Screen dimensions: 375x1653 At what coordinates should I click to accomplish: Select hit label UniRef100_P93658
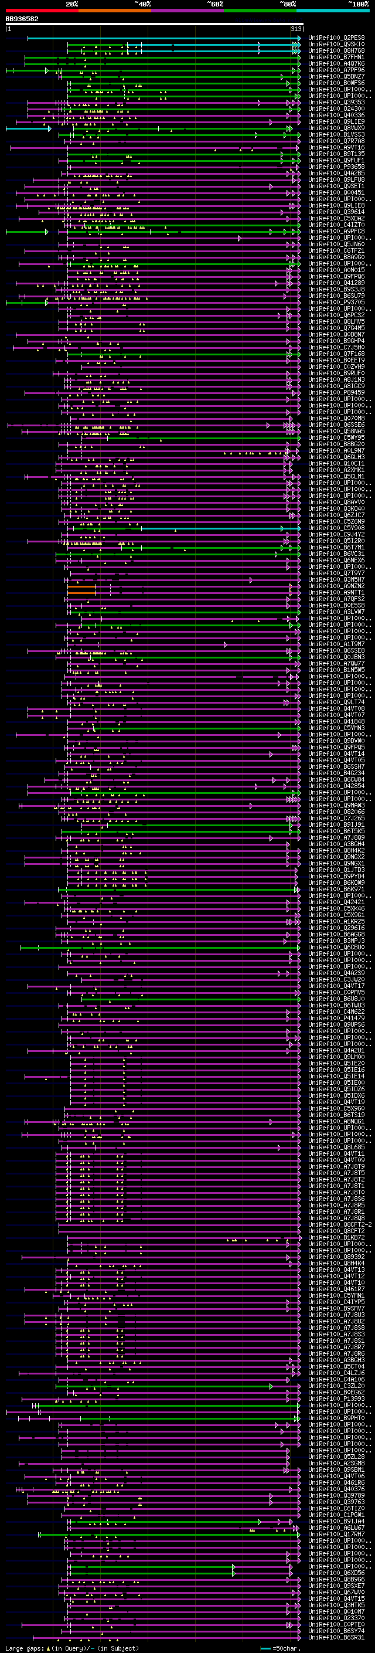pos(336,167)
